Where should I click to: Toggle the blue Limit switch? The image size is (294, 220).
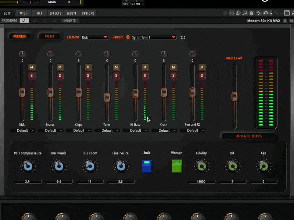147,166
